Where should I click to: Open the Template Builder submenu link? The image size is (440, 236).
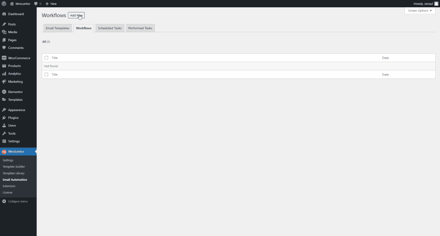[14, 167]
